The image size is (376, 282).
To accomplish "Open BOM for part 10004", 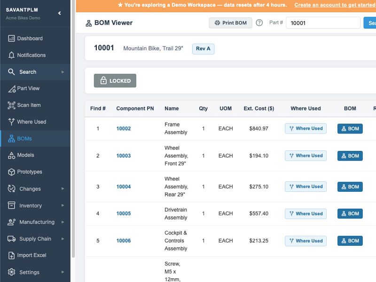I will [x=350, y=187].
